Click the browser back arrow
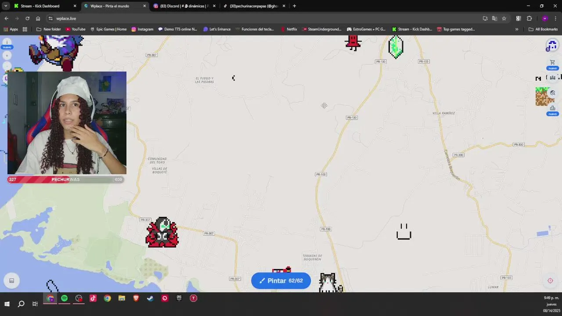562x316 pixels. pyautogui.click(x=6, y=18)
